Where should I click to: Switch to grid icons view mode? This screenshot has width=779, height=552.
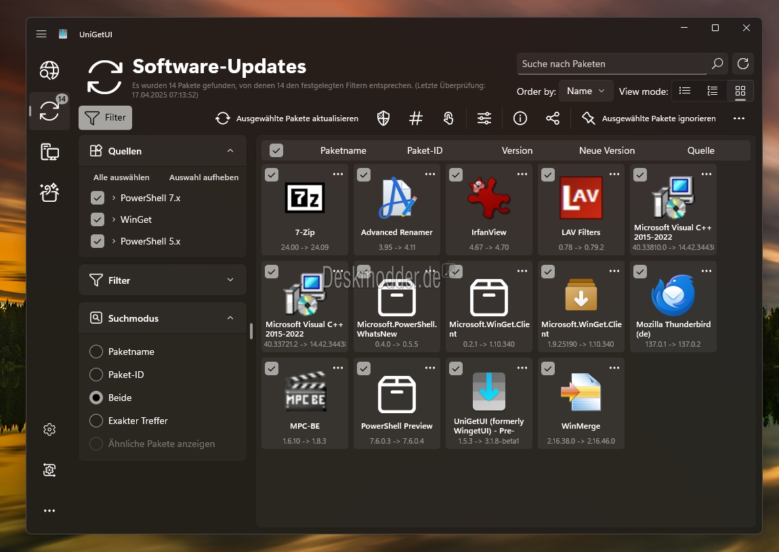pos(740,91)
